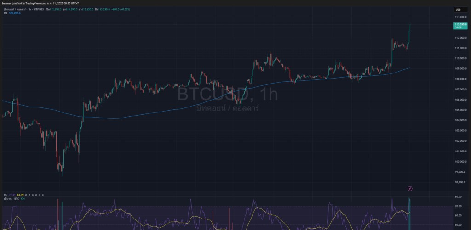
Task: Click the MA value 109,092.6
Action: tap(15, 13)
